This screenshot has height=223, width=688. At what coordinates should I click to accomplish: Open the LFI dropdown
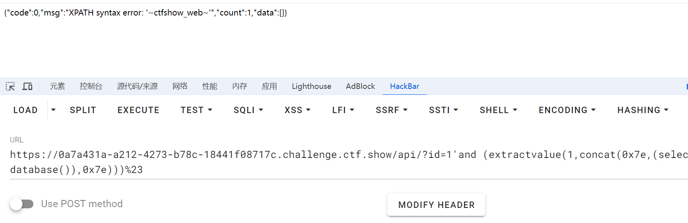pyautogui.click(x=343, y=110)
